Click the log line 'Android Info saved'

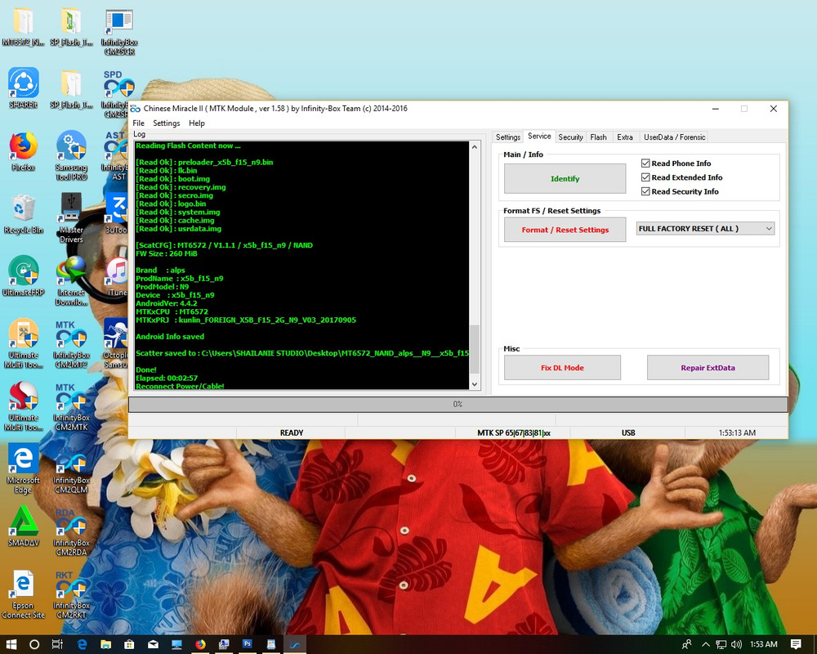click(170, 336)
